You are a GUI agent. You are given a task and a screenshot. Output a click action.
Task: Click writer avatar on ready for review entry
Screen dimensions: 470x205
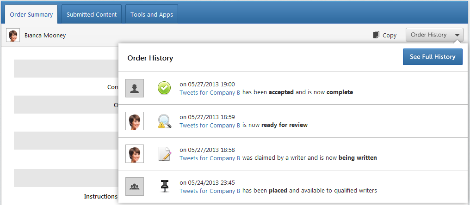point(135,121)
